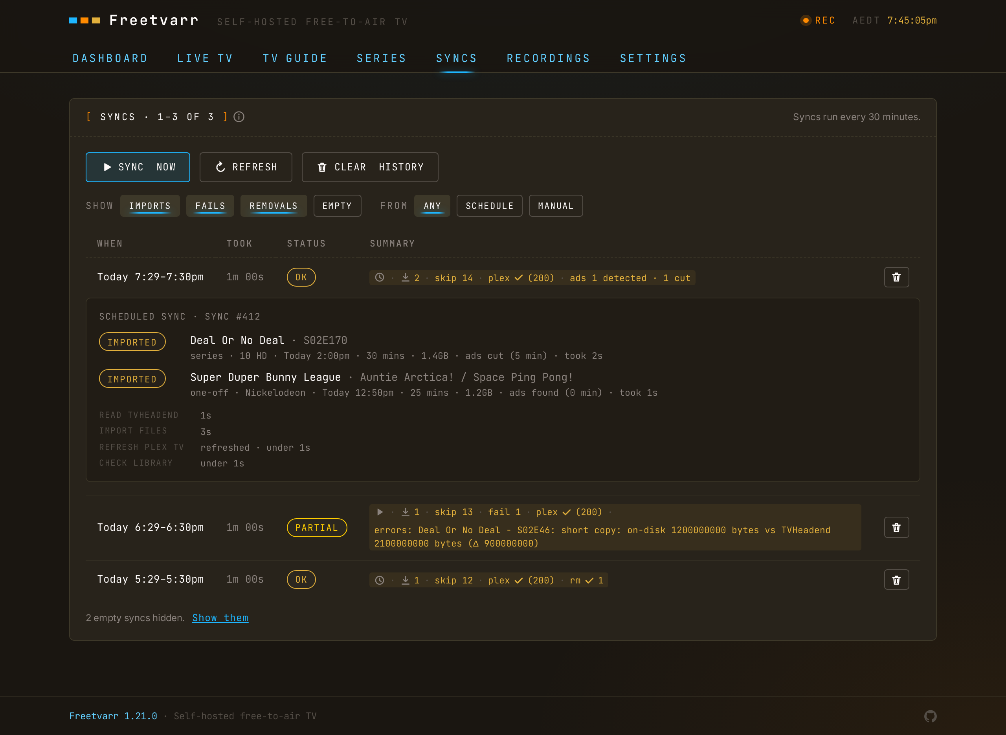The width and height of the screenshot is (1006, 735).
Task: Delete the 7:29-7:30pm sync with its trash icon
Action: (x=896, y=277)
